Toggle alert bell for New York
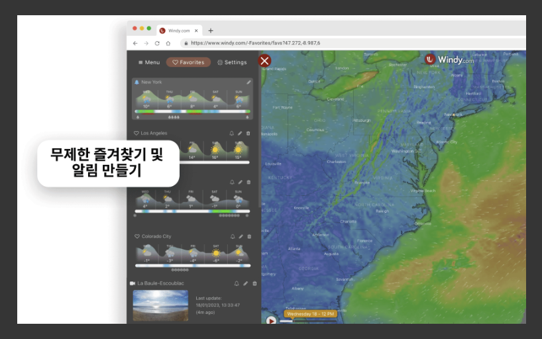This screenshot has width=542, height=339. click(x=136, y=82)
